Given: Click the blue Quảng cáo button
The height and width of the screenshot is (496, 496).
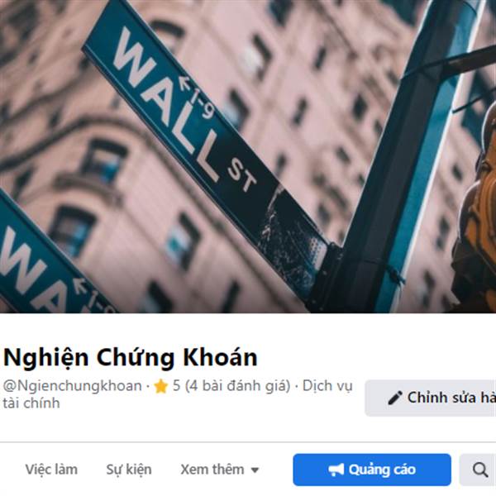Looking at the screenshot, I should click(372, 470).
